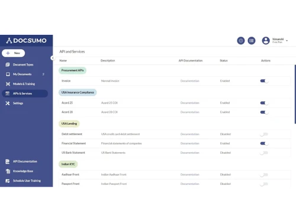Click the Financial Statement row name
Viewport: 296px width, 222px height.
click(x=73, y=143)
